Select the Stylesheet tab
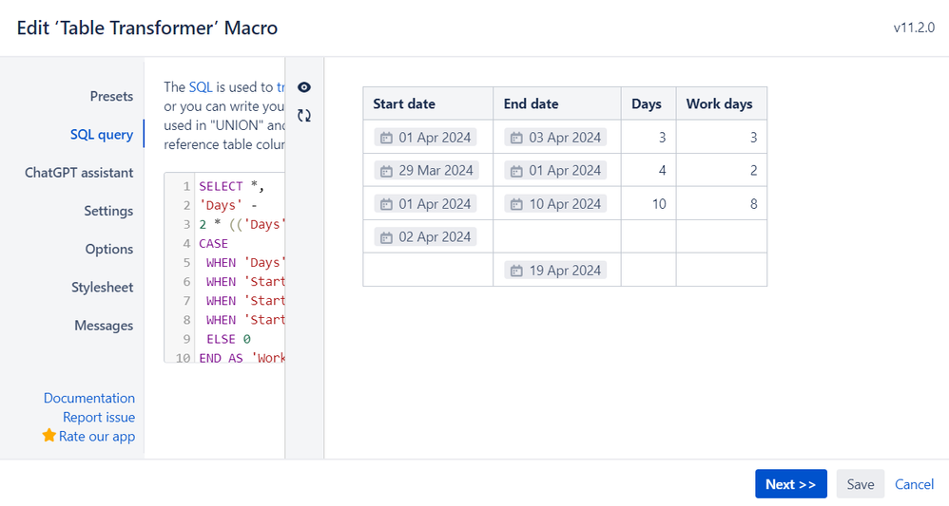949x506 pixels. [x=102, y=287]
